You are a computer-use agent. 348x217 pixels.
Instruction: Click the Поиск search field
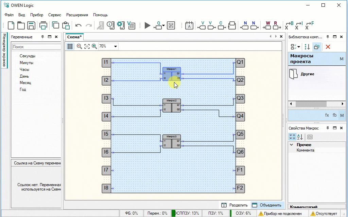[x=36, y=47]
